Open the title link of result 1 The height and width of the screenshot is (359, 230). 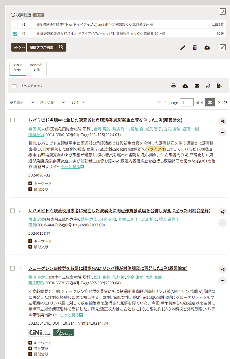click(105, 120)
